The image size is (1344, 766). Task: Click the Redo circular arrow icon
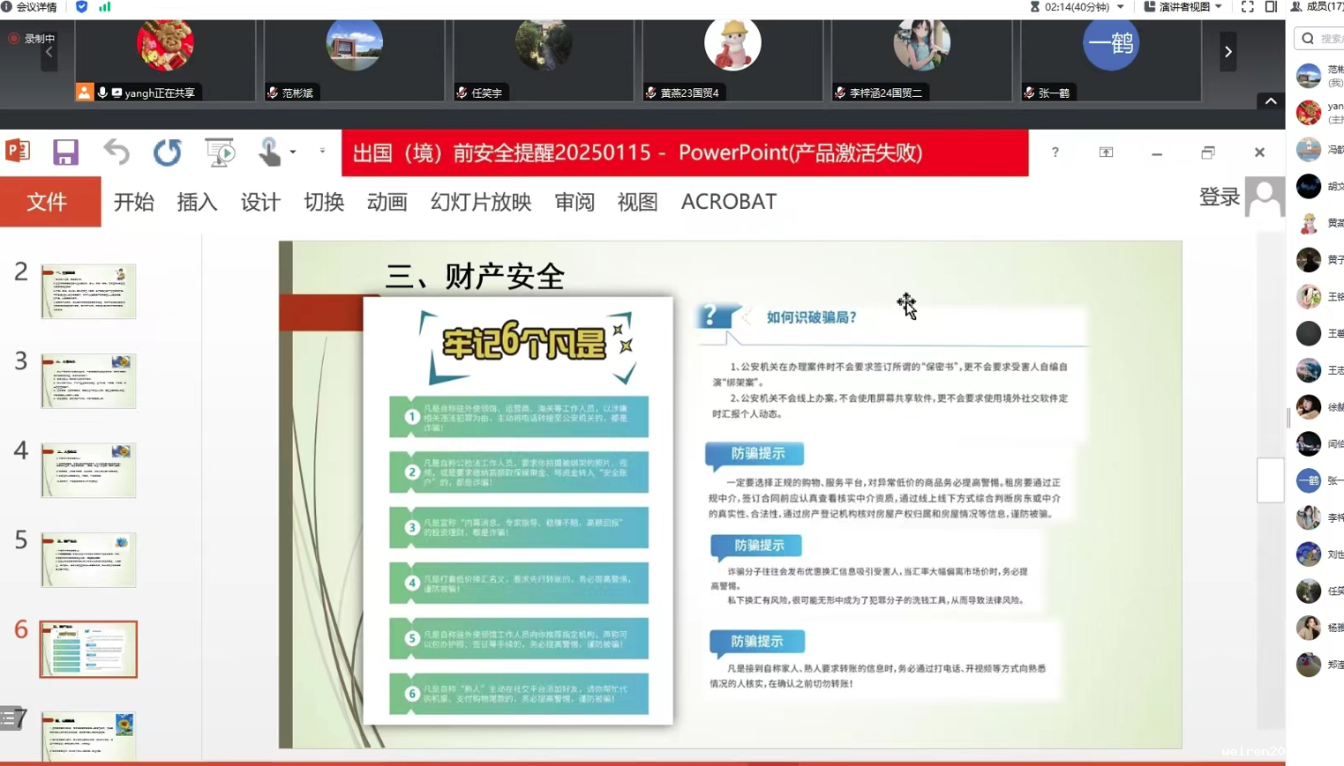point(167,152)
